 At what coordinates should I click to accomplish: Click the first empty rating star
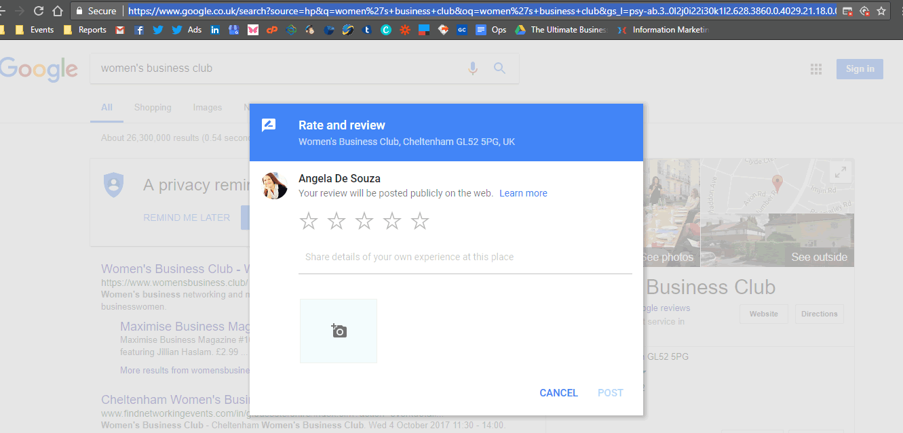click(x=309, y=221)
